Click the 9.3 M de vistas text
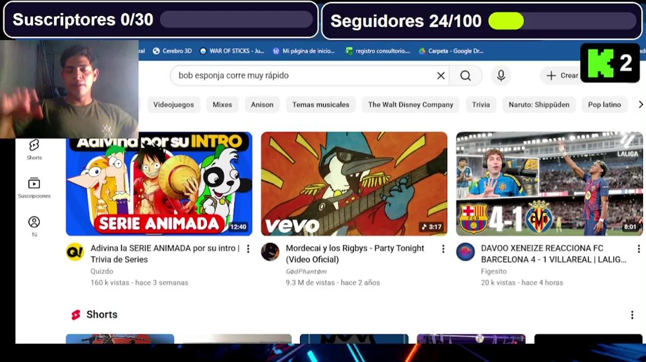The width and height of the screenshot is (646, 362). [310, 283]
